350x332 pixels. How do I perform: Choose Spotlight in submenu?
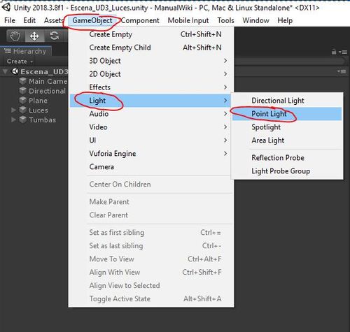coord(287,127)
